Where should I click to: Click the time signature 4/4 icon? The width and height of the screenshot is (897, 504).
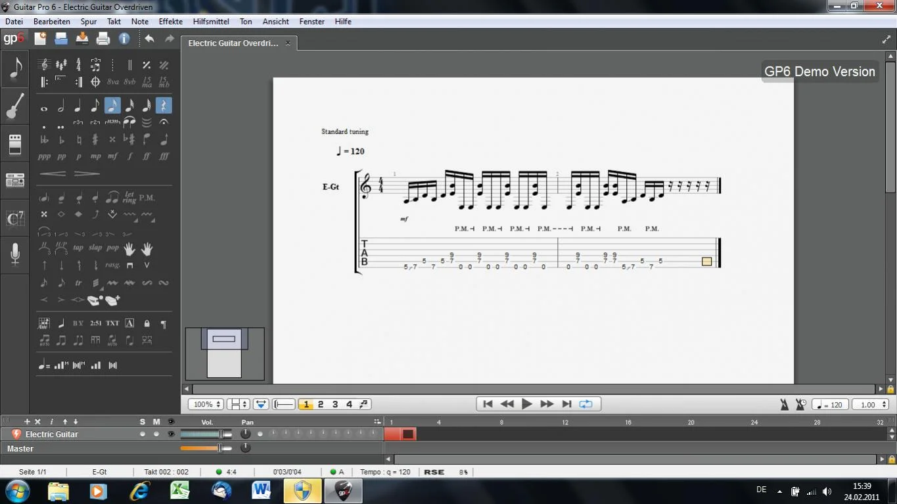pos(78,64)
